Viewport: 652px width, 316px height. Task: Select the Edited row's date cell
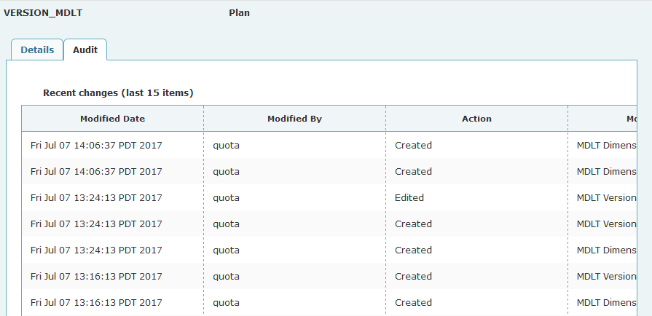[x=96, y=197]
